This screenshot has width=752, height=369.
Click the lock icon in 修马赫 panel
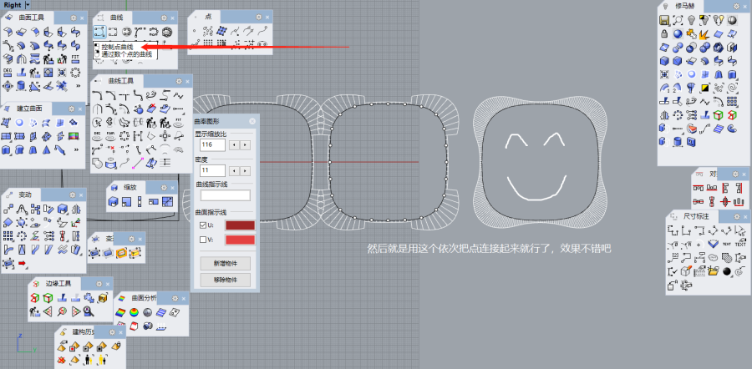[664, 33]
